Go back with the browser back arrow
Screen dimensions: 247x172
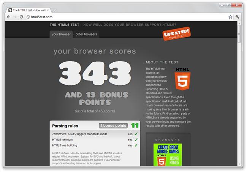8,17
